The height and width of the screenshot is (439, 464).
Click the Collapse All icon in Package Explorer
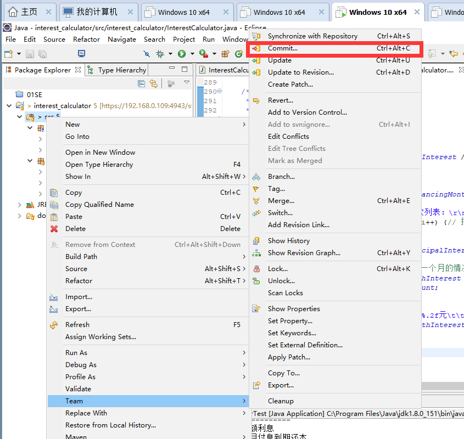[x=142, y=84]
